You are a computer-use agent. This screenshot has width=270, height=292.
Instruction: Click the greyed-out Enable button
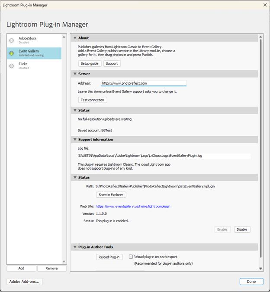click(x=222, y=230)
